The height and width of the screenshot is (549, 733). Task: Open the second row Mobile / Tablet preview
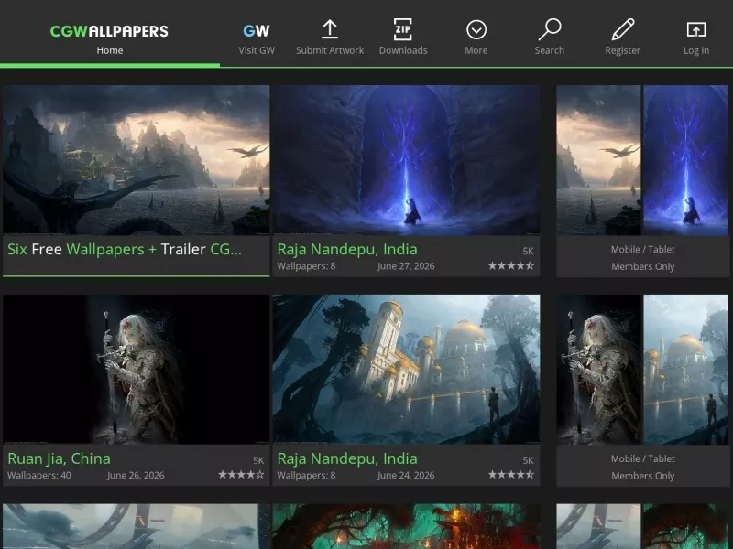point(642,369)
